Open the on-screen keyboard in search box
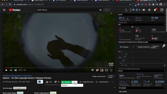 (x=100, y=10)
